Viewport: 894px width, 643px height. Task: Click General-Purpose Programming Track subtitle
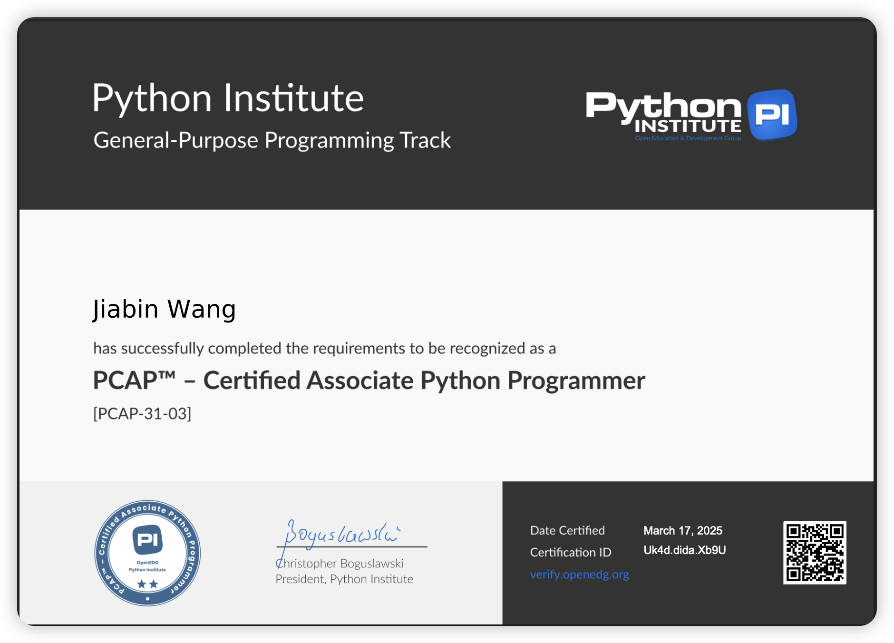click(272, 140)
